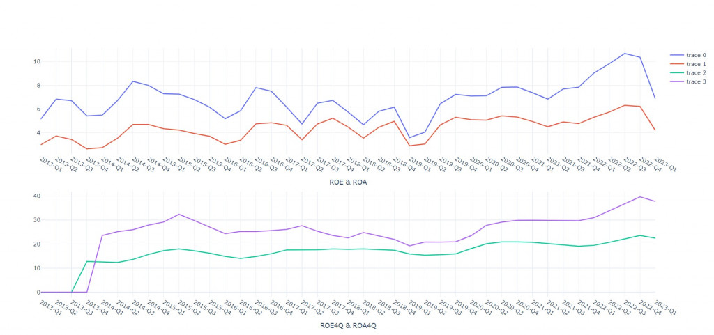This screenshot has height=335, width=714.
Task: Click purple trace 3 peak near 2015-Q2
Action: click(179, 214)
